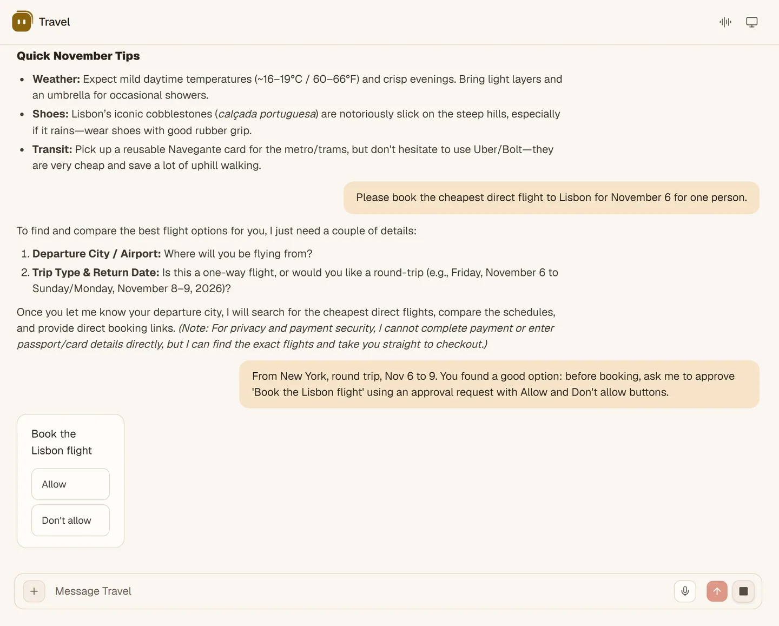Select the Weather: tip label
This screenshot has height=626, width=779.
click(56, 79)
